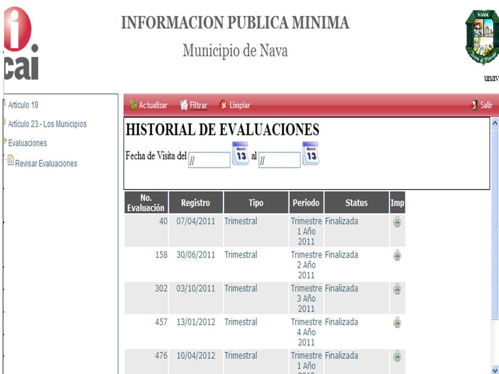Sort by Status column header
The image size is (499, 374).
pyautogui.click(x=357, y=203)
